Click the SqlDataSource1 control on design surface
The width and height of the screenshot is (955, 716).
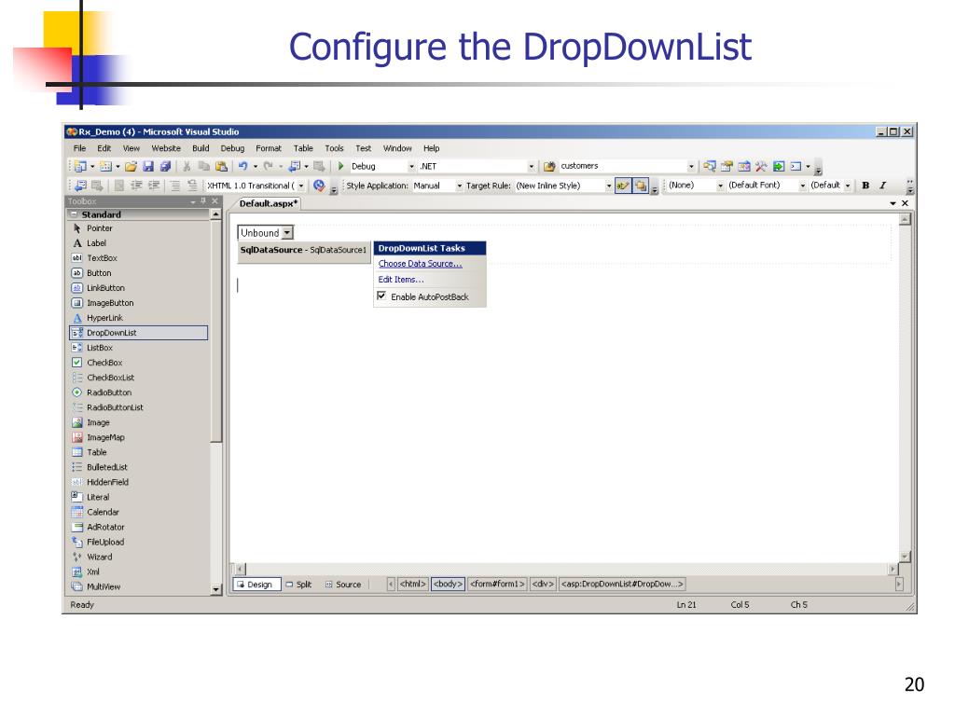pos(303,250)
